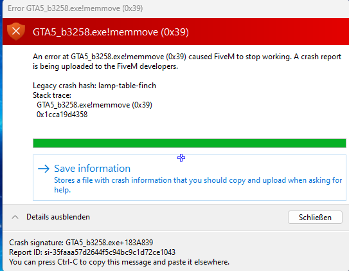The image size is (349, 271).
Task: Click the Schließen button
Action: click(x=315, y=218)
